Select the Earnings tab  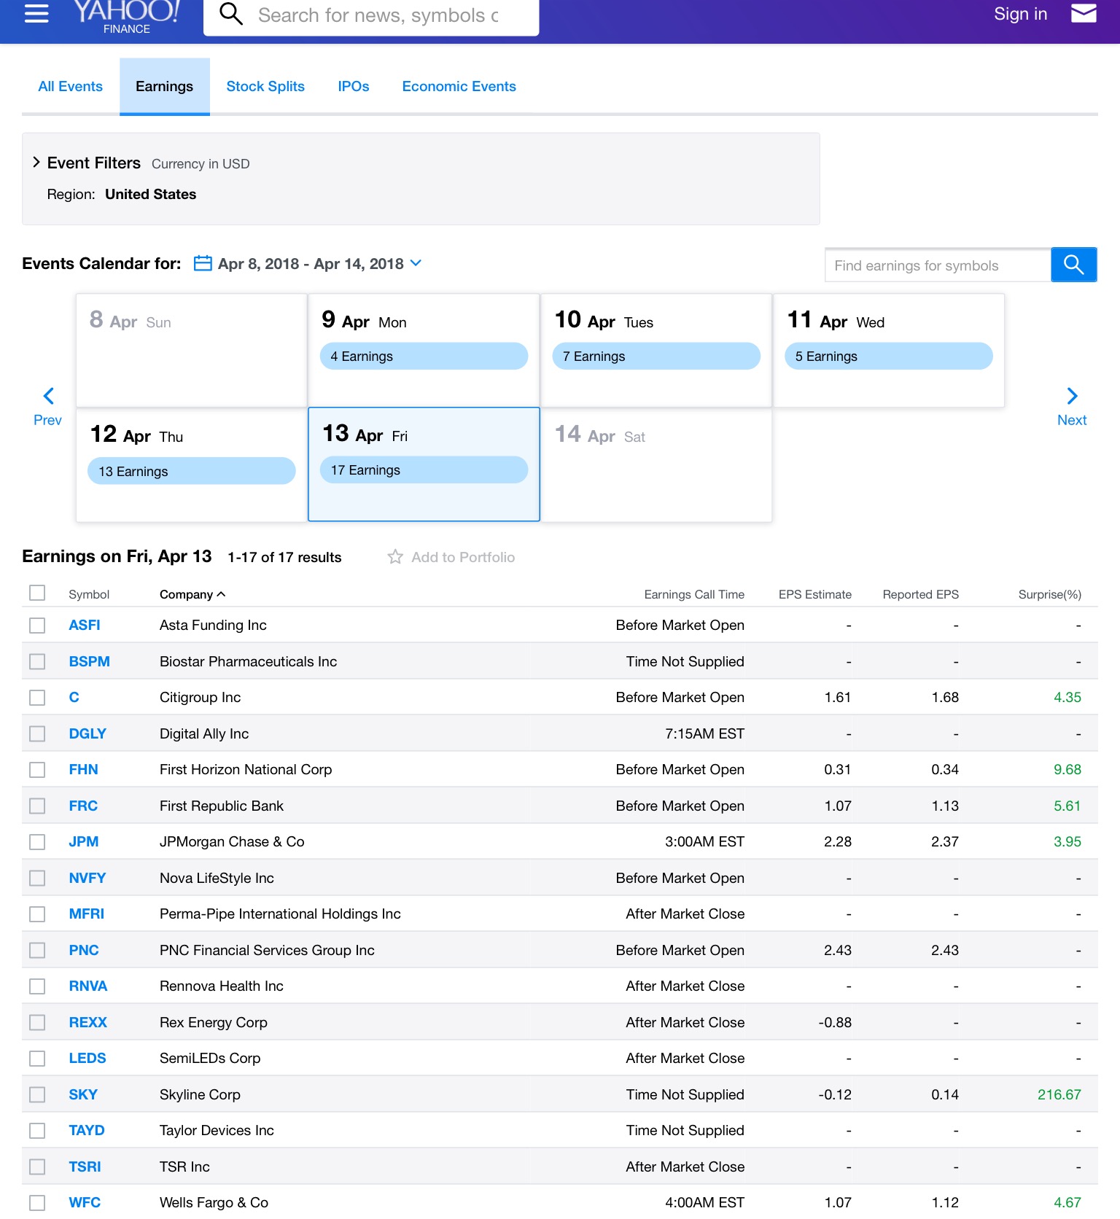pos(165,86)
